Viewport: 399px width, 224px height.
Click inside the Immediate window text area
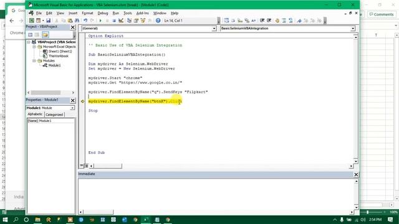216,194
